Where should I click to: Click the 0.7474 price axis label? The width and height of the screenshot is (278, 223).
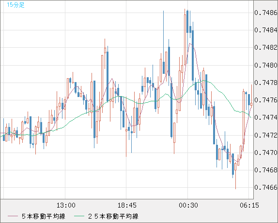coord(266,117)
